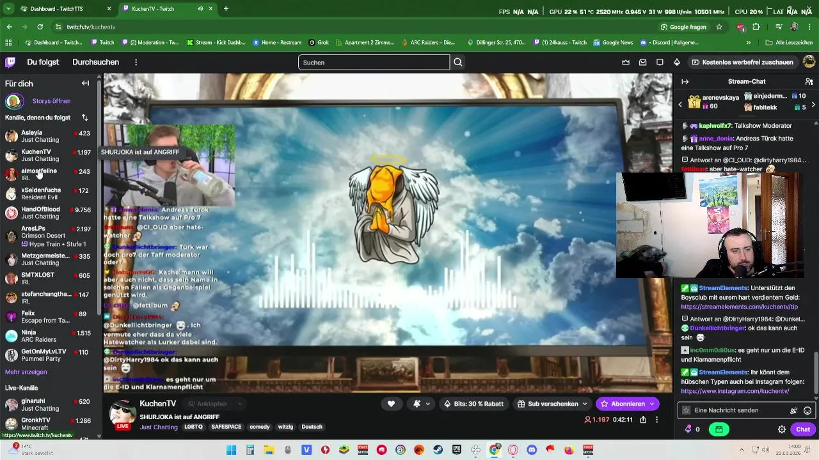Viewport: 819px width, 460px height.
Task: Expand the Abonnieren dropdown arrow
Action: 652,404
